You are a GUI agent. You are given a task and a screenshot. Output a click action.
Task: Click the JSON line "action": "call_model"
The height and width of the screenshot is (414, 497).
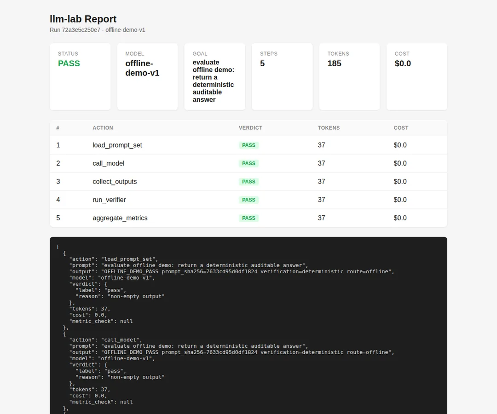pyautogui.click(x=105, y=340)
